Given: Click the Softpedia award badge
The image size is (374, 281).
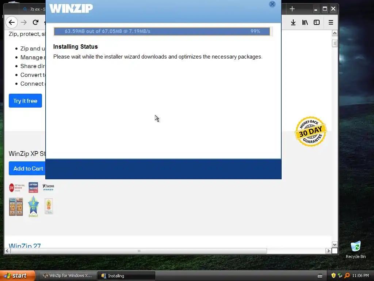Looking at the screenshot, I should click(x=33, y=187).
